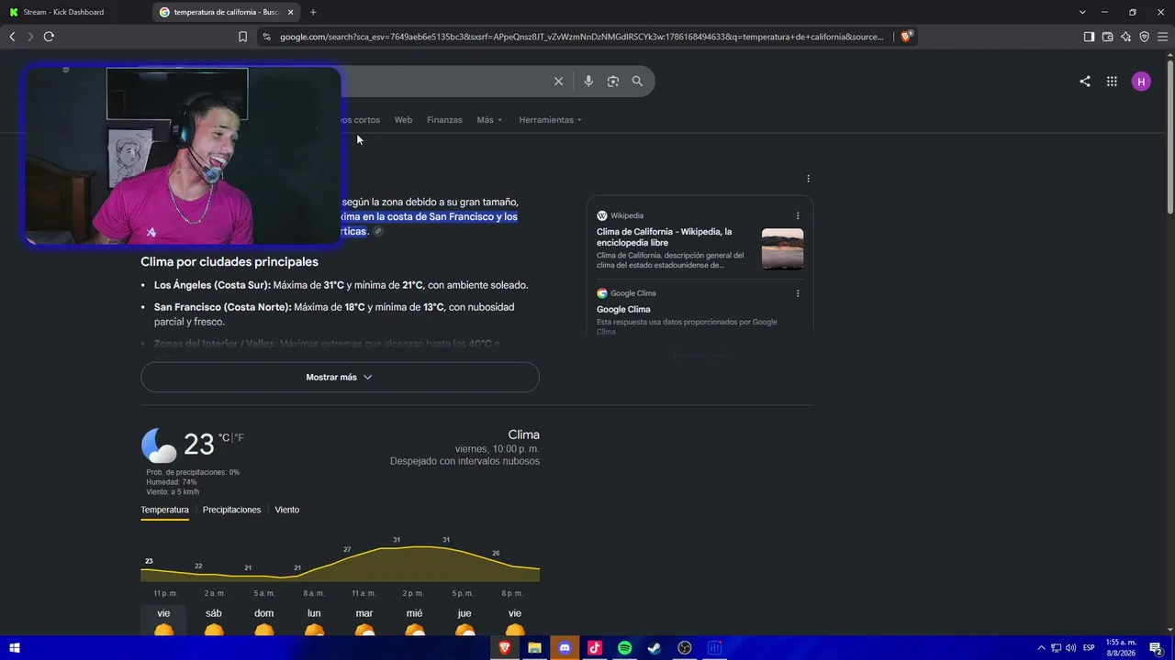Image resolution: width=1175 pixels, height=660 pixels.
Task: Show hidden system tray icons chevron
Action: 1041,648
